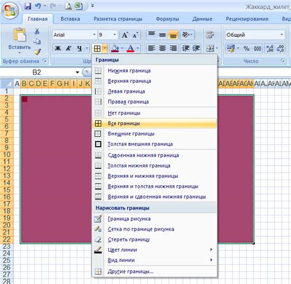The image size is (291, 284).
Task: Click the B2 Name Box field
Action: 37,72
